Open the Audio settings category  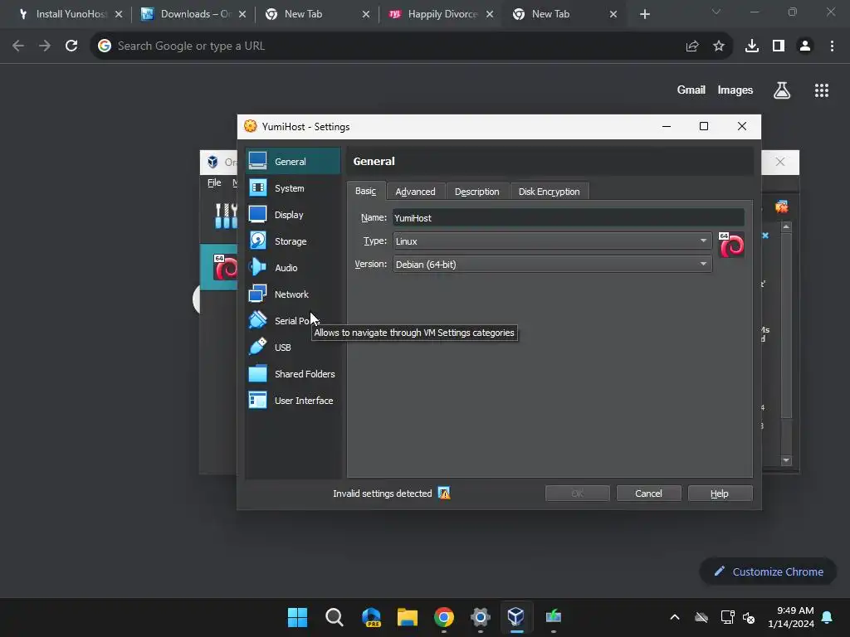point(293,268)
